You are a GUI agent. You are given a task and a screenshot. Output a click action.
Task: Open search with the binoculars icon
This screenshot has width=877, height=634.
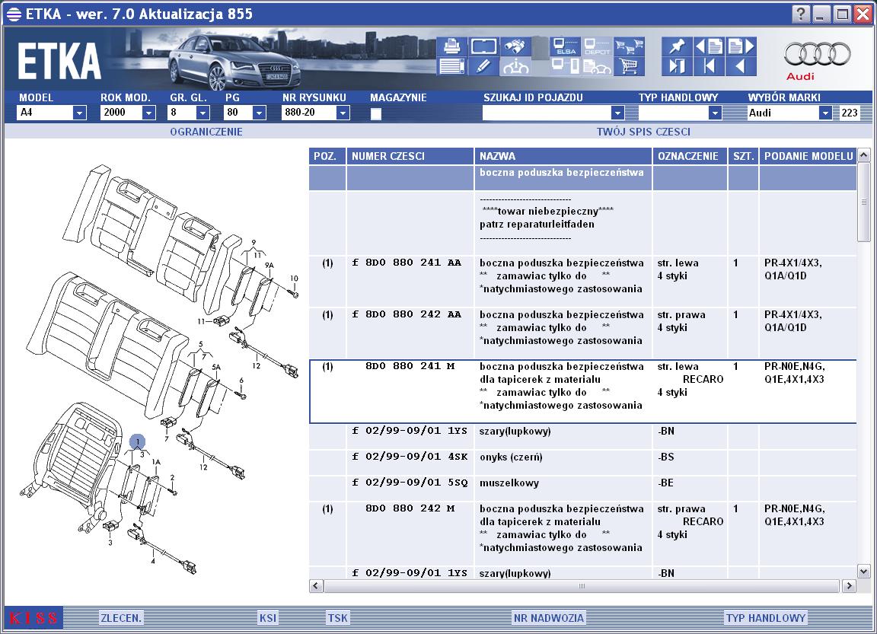pos(515,46)
